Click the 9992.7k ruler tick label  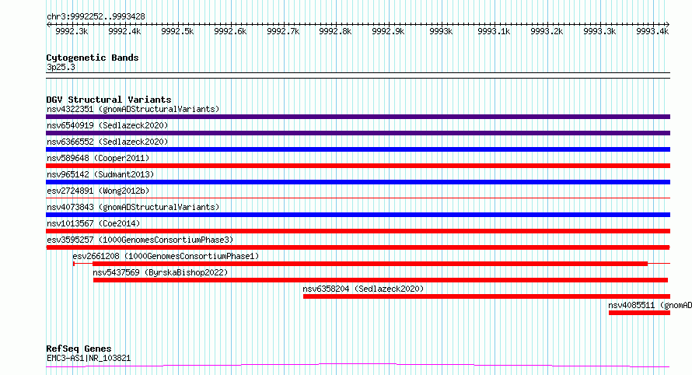tap(283, 31)
